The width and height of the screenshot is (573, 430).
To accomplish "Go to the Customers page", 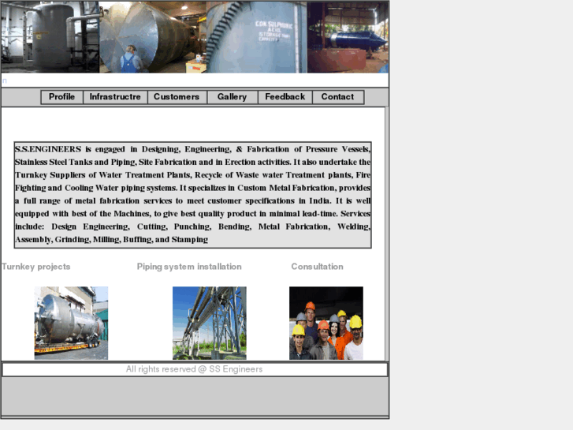I will click(177, 97).
